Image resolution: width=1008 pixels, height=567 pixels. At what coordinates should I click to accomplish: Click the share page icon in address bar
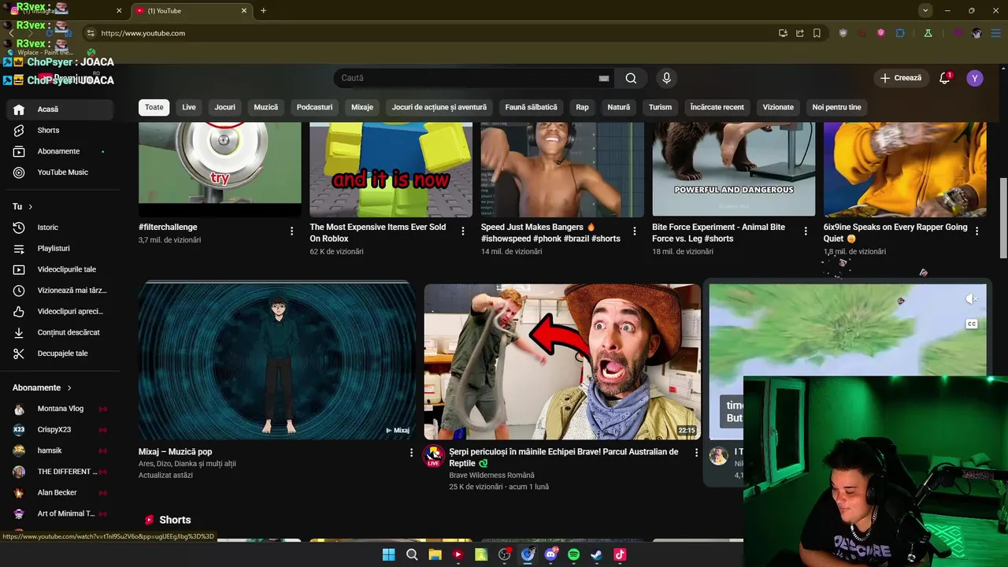(x=799, y=33)
